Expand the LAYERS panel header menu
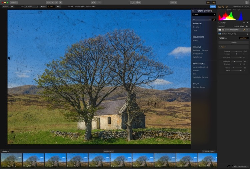This screenshot has width=250, height=169. coord(222,23)
